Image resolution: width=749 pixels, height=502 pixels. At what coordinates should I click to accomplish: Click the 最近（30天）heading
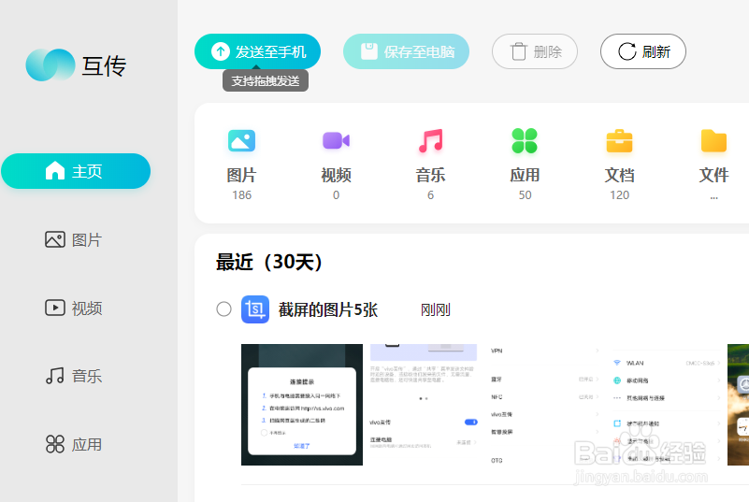tap(270, 262)
